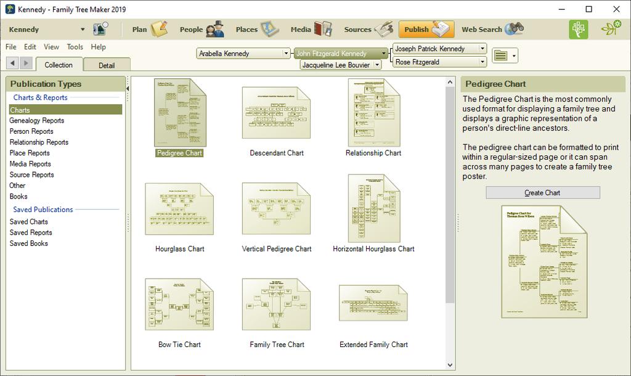Image resolution: width=631 pixels, height=376 pixels.
Task: Open the Plan workspace icon
Action: click(x=159, y=29)
